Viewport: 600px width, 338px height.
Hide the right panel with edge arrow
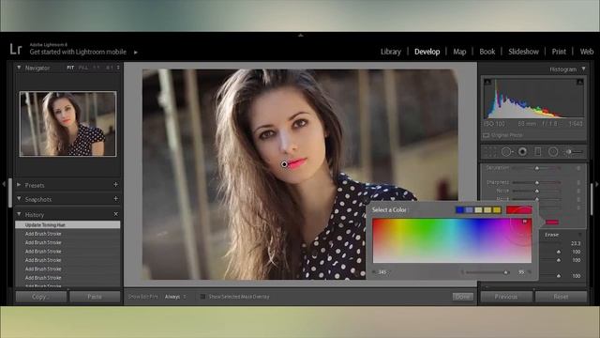(x=596, y=184)
